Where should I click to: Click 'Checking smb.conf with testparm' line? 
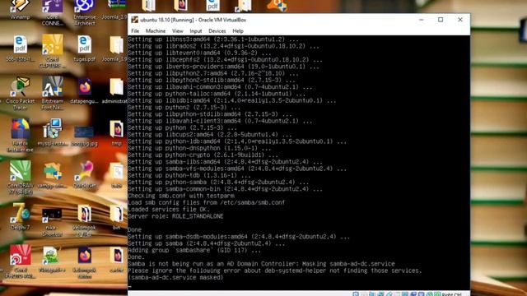[181, 196]
